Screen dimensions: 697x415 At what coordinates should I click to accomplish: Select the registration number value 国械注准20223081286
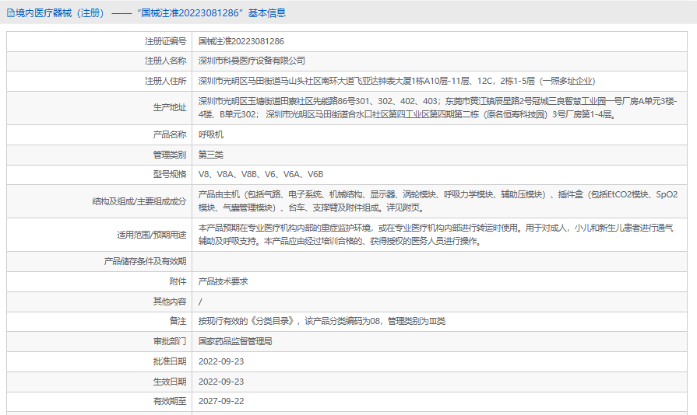point(241,41)
